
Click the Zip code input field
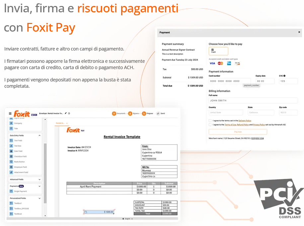click(288, 112)
